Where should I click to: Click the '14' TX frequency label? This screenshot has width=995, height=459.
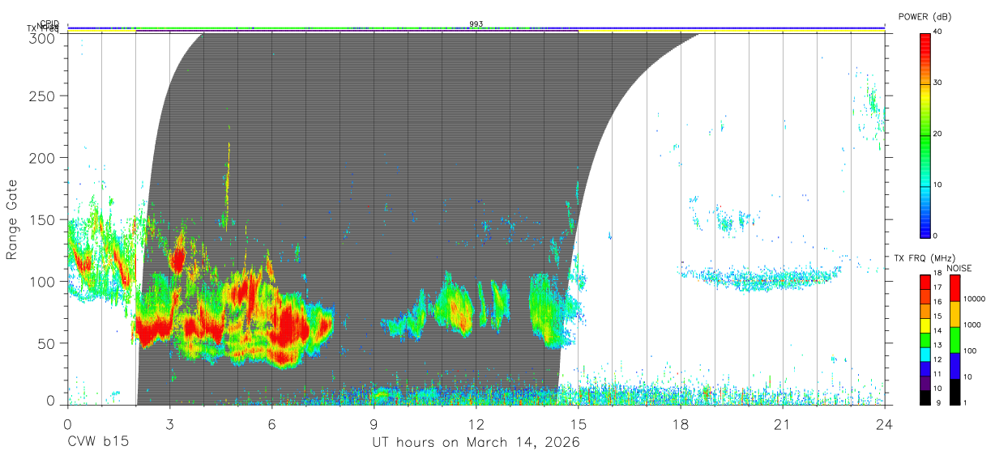937,330
